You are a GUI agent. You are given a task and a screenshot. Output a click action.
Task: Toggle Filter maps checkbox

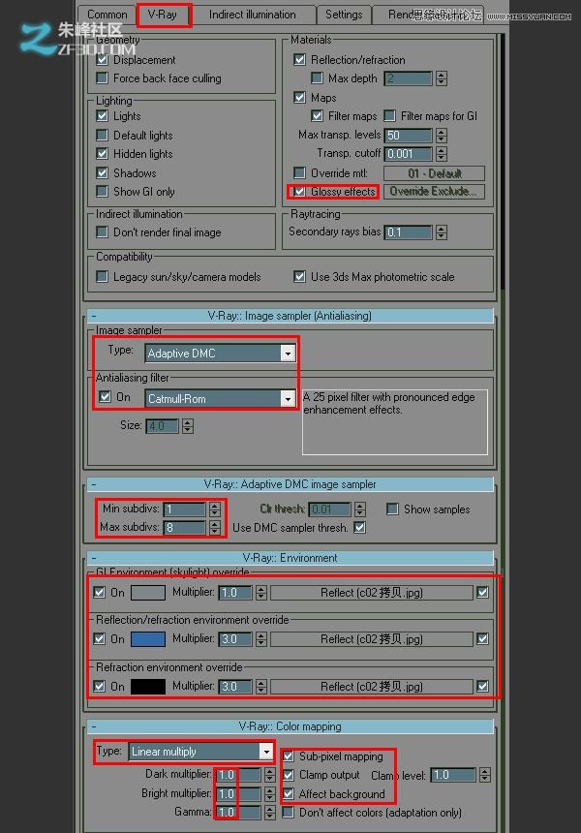(x=317, y=116)
